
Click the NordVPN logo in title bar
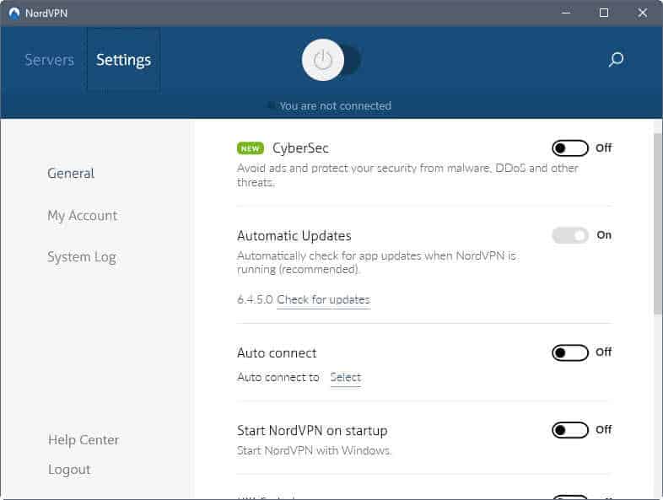tap(14, 13)
